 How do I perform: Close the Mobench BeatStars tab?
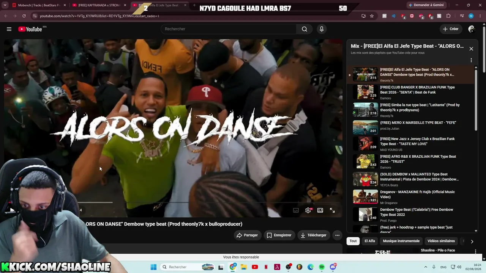[65, 5]
